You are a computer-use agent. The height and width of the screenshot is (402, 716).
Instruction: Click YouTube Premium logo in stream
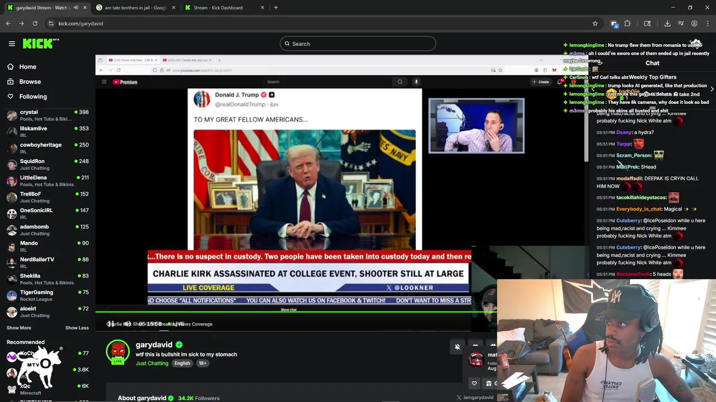pos(125,82)
